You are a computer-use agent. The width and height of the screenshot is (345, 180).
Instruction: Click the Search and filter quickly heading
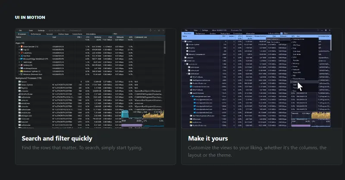[57, 139]
